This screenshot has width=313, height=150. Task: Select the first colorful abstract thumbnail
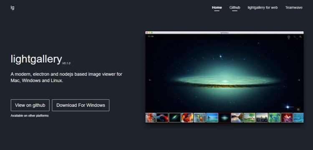coord(151,118)
